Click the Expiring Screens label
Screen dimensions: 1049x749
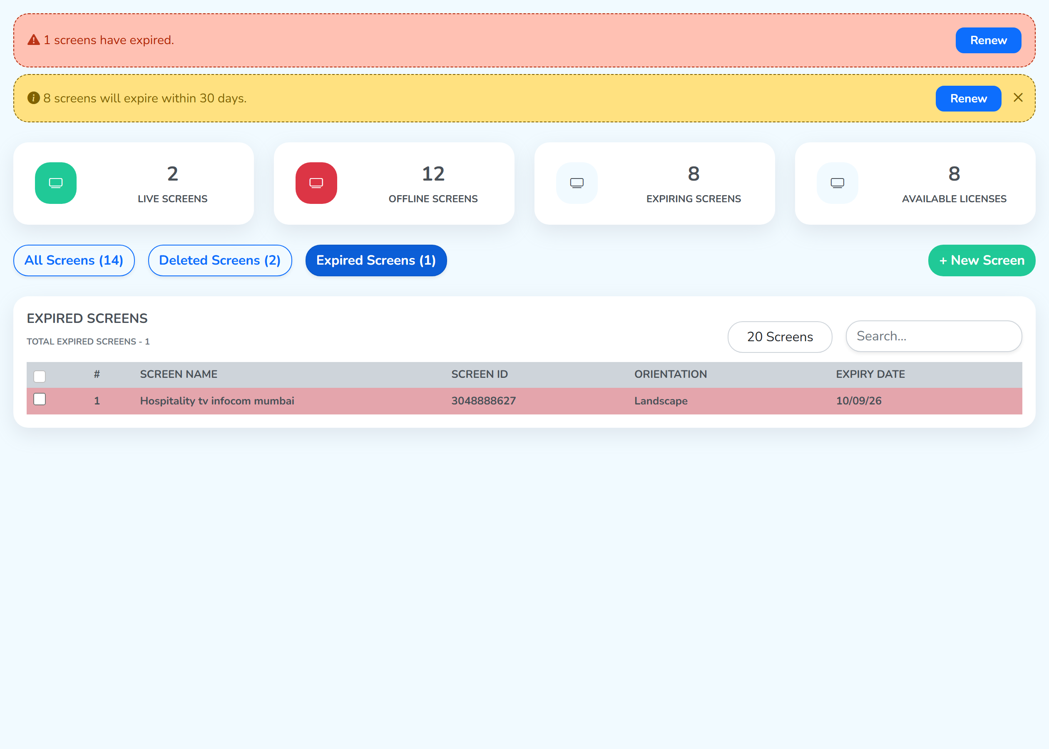click(x=694, y=199)
